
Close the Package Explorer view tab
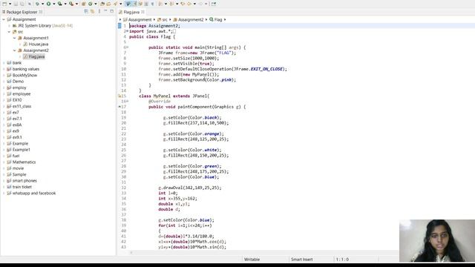coord(41,12)
